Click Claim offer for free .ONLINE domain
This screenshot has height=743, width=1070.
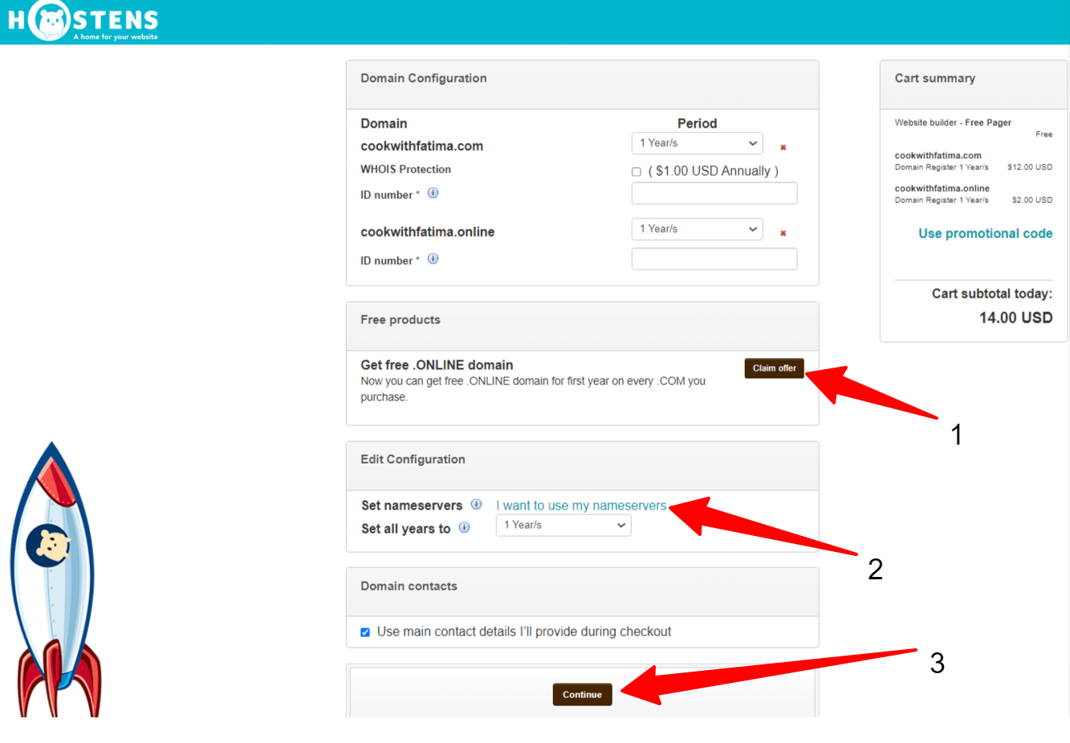[x=773, y=368]
